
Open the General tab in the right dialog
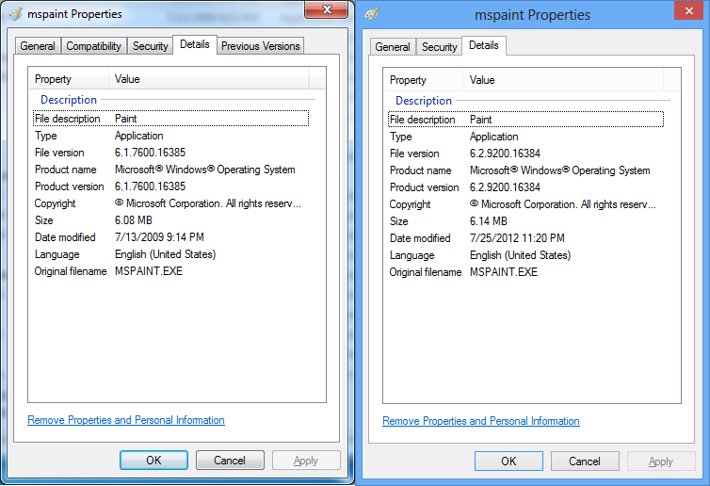pyautogui.click(x=393, y=47)
